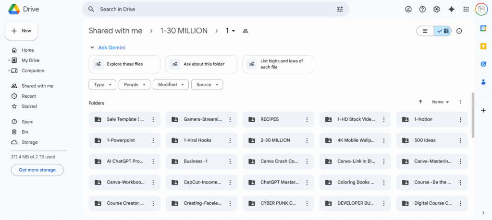Open Drive settings gear

pyautogui.click(x=436, y=9)
